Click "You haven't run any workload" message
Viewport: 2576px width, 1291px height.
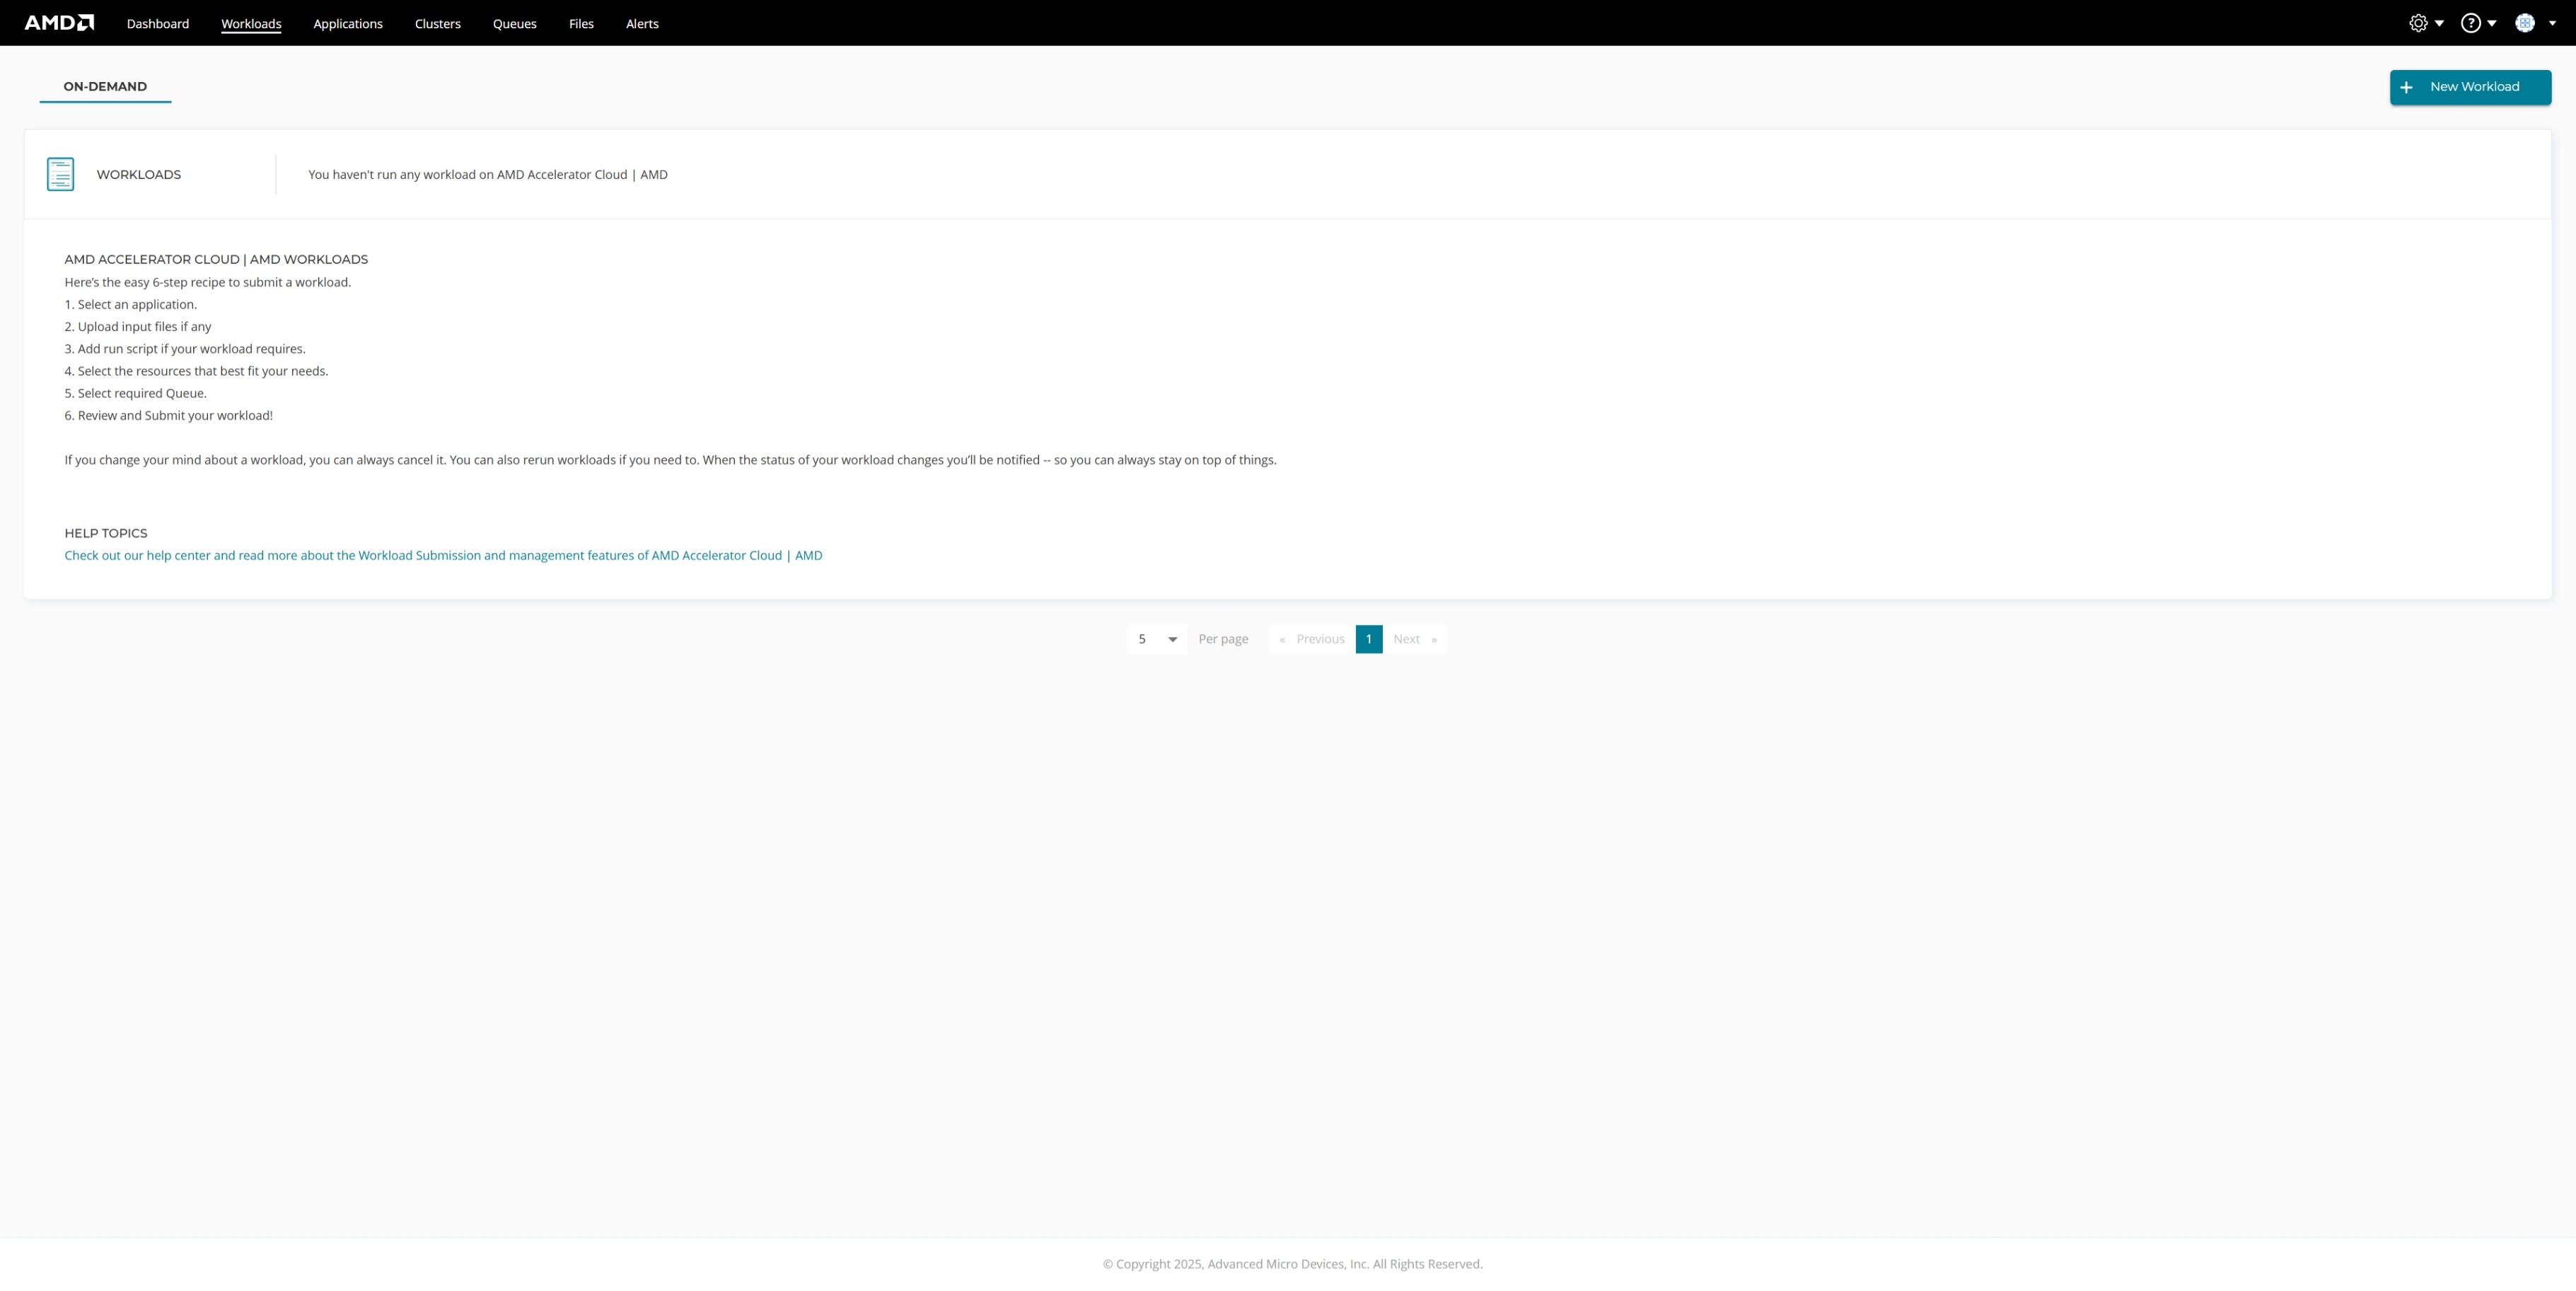488,174
